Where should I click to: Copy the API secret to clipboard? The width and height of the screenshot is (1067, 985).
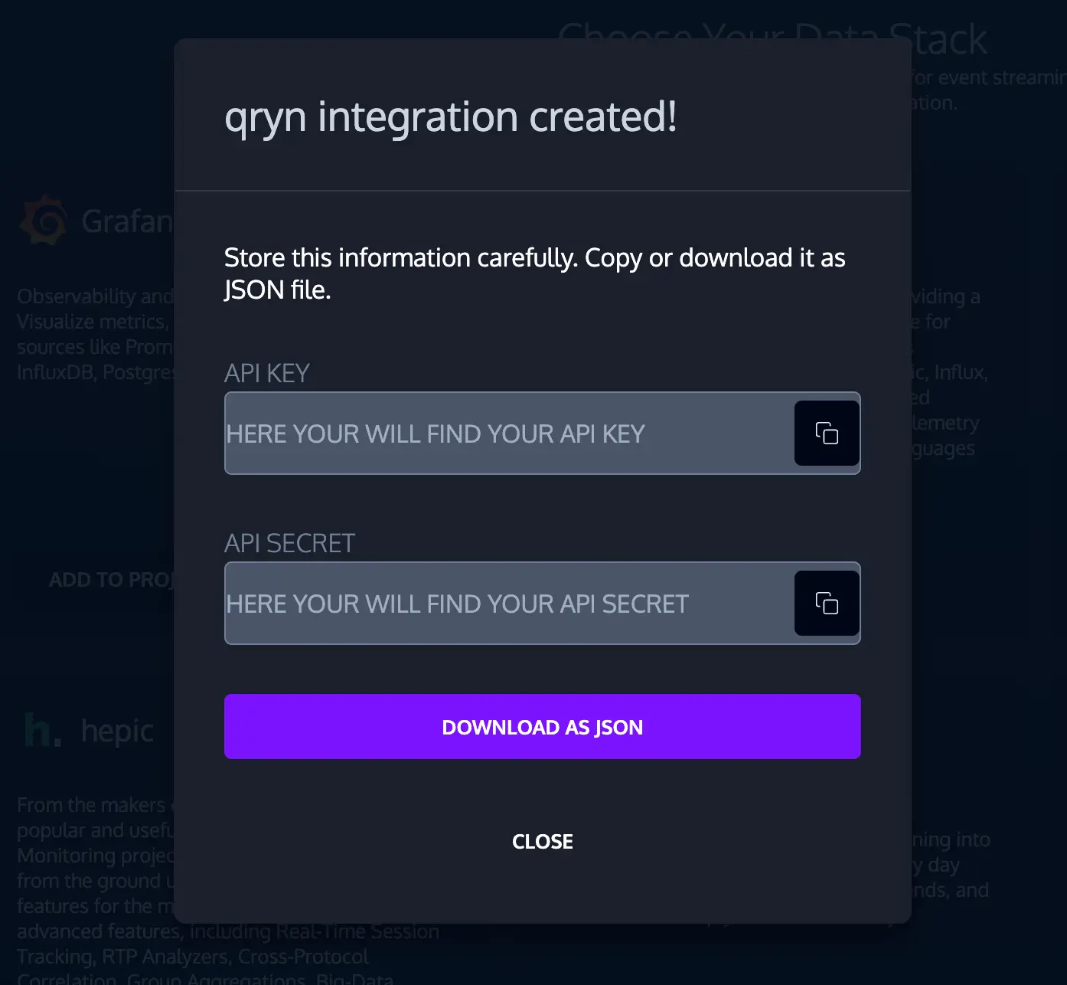click(827, 603)
